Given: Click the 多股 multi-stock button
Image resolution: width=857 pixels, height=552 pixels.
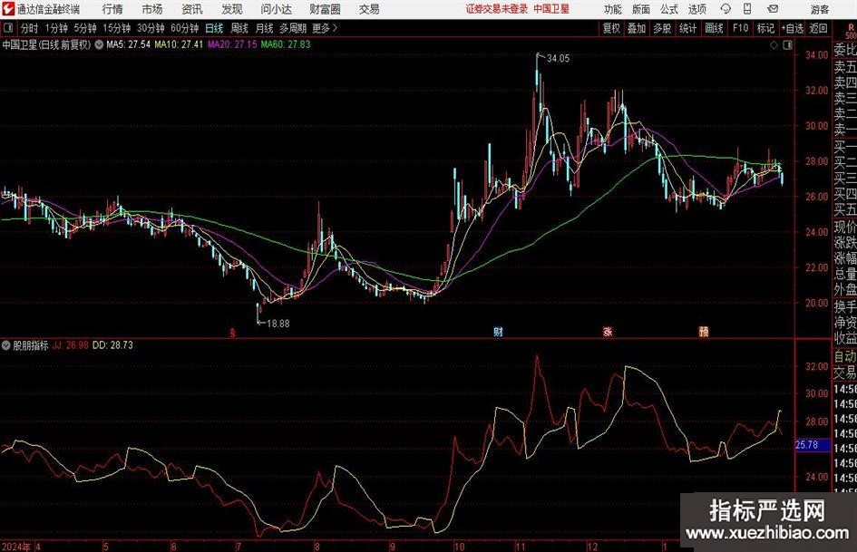Looking at the screenshot, I should tap(662, 28).
